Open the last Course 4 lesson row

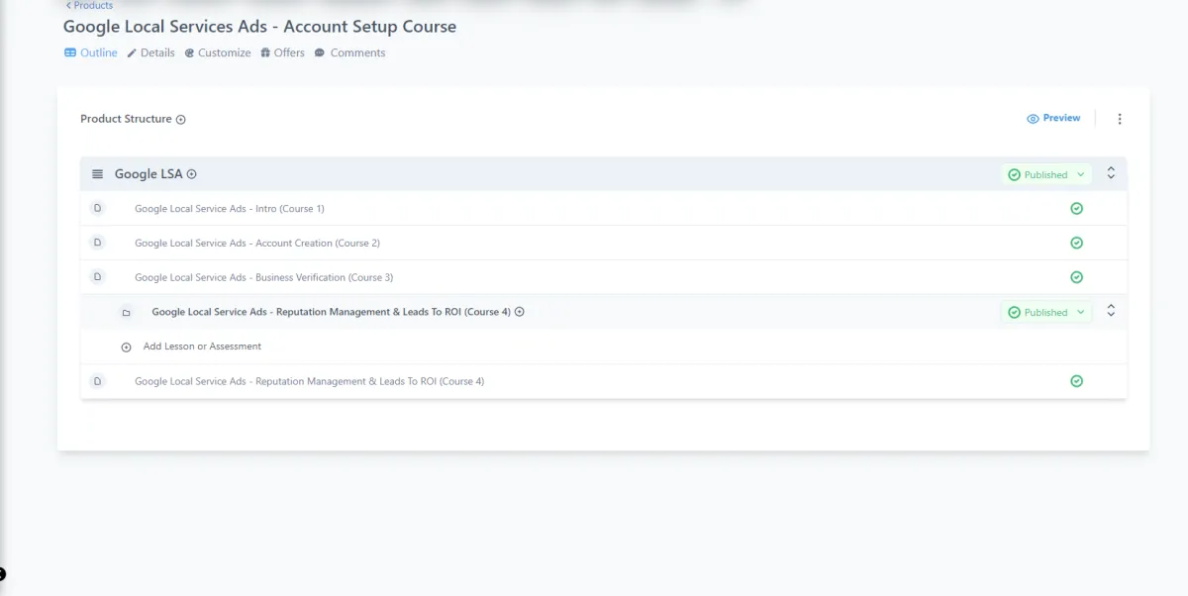tap(604, 381)
